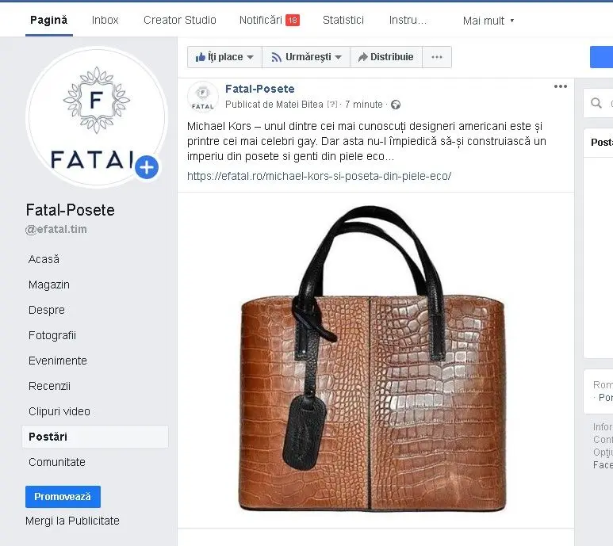Expand the Îți place dropdown

pos(224,57)
